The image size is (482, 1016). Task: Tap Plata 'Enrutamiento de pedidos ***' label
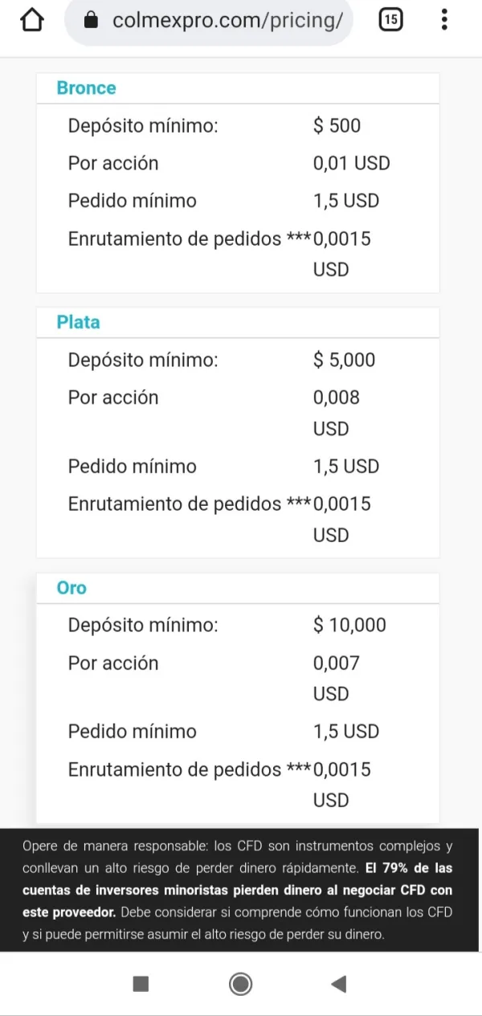189,504
